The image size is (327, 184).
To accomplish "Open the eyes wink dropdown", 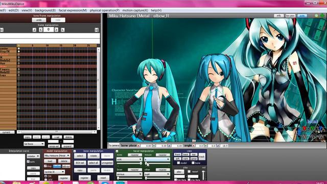I will [x=129, y=159].
